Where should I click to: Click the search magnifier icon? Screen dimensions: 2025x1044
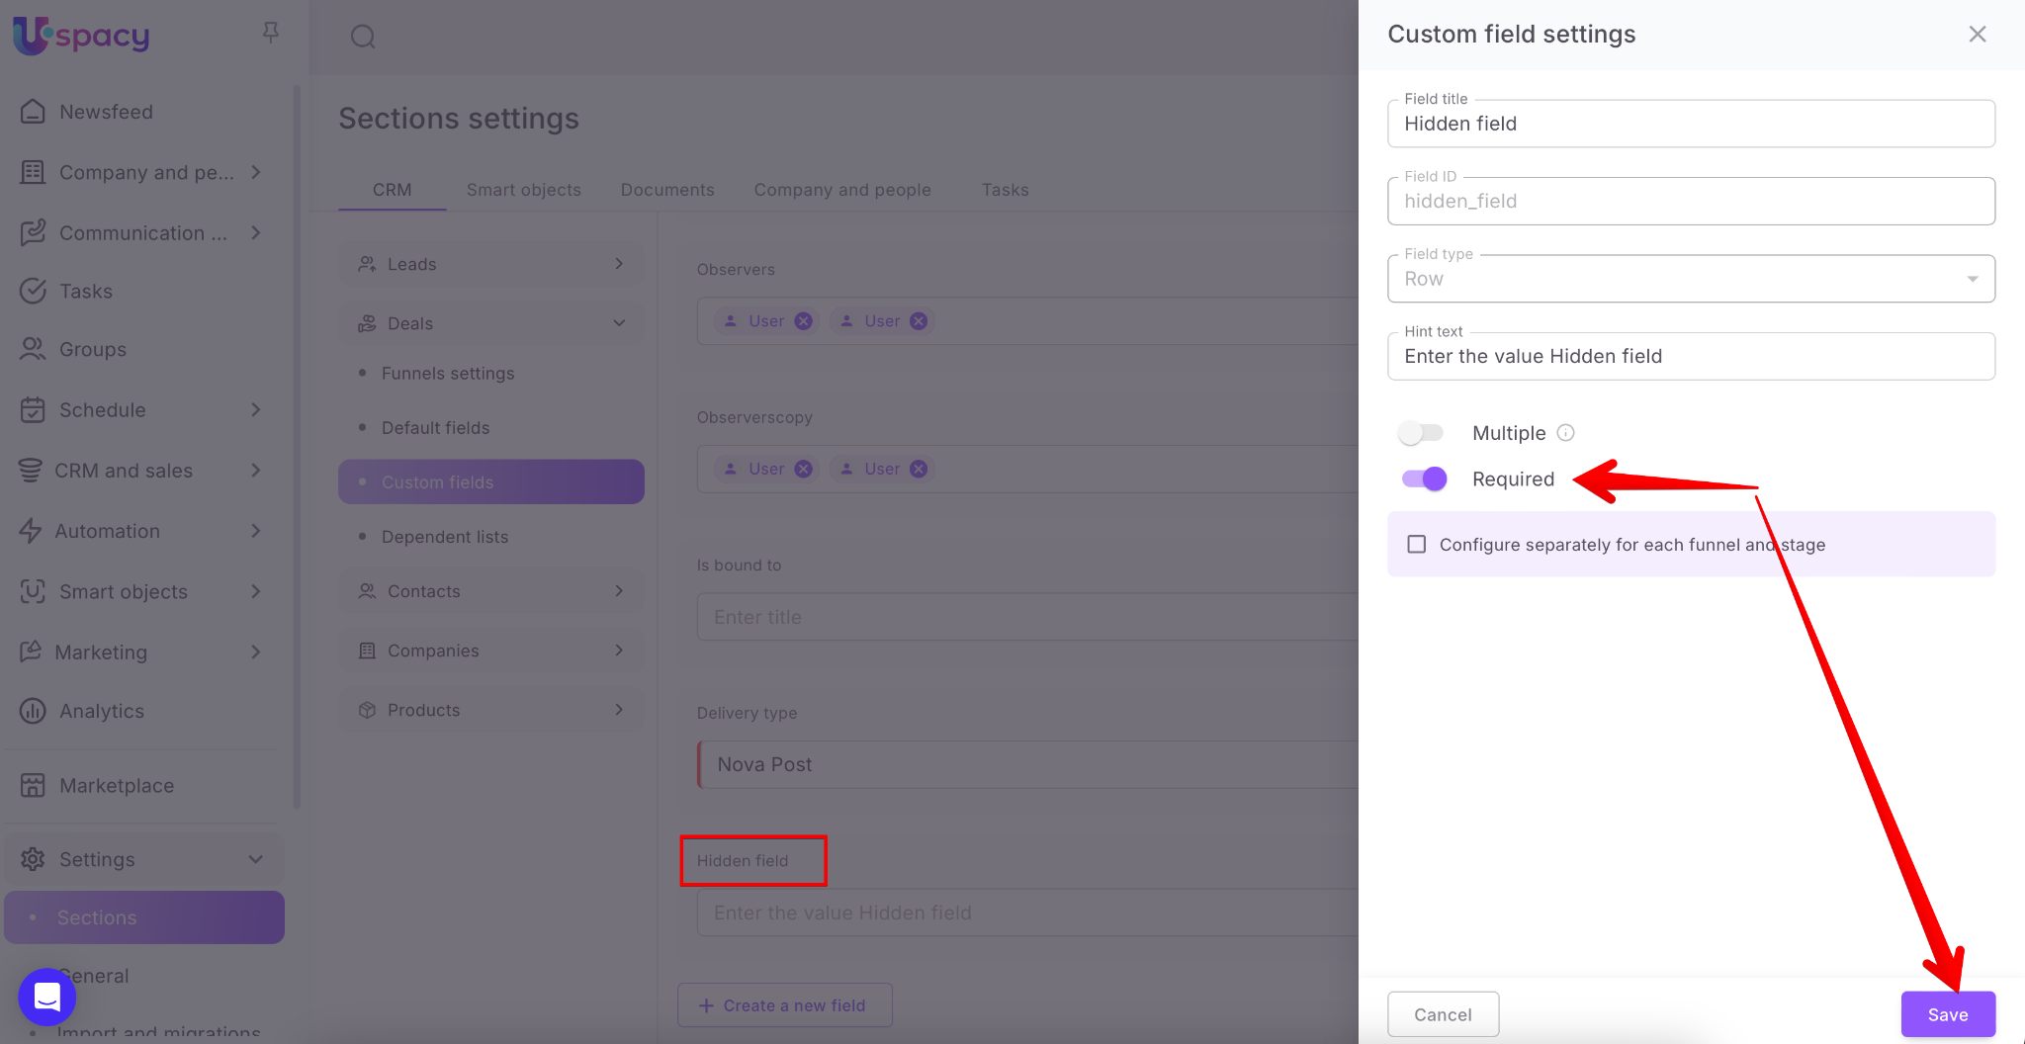pos(363,37)
